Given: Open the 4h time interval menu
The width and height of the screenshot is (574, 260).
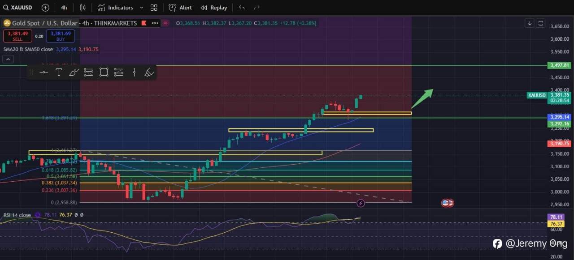Looking at the screenshot, I should tap(64, 8).
